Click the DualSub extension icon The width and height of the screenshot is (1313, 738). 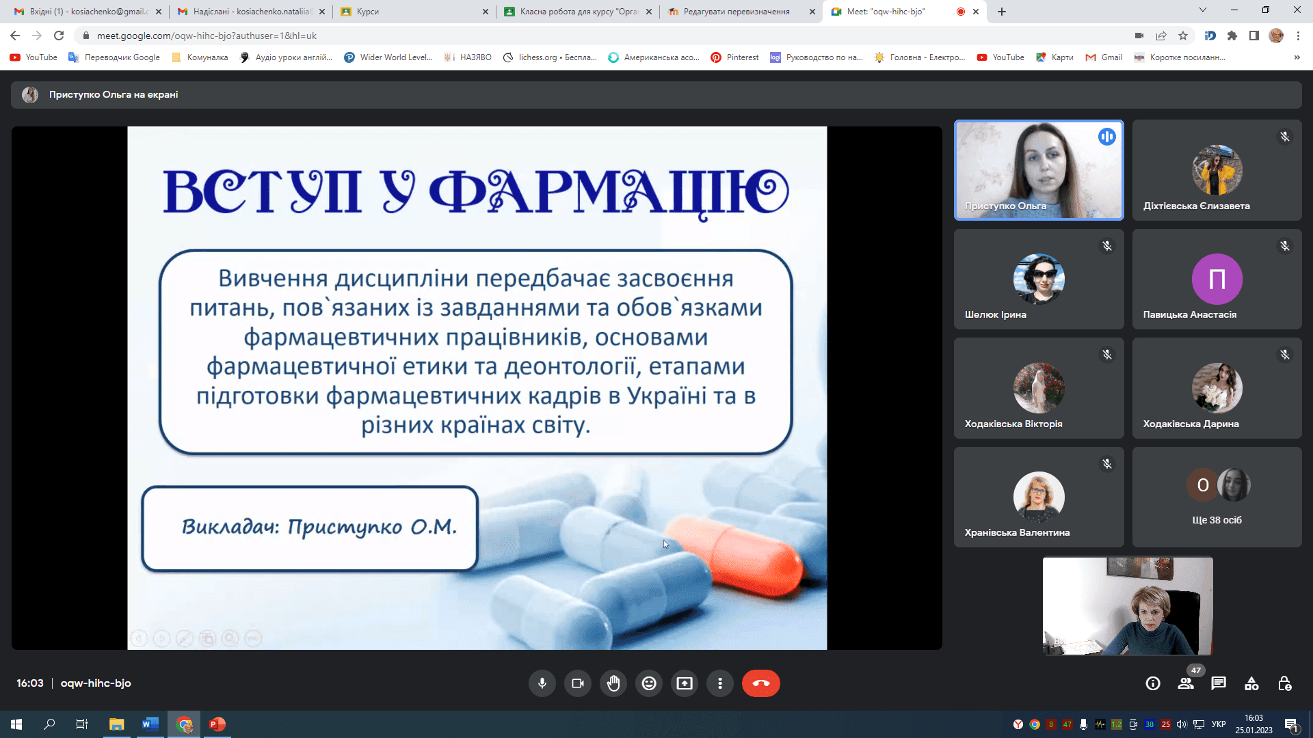pyautogui.click(x=1210, y=36)
